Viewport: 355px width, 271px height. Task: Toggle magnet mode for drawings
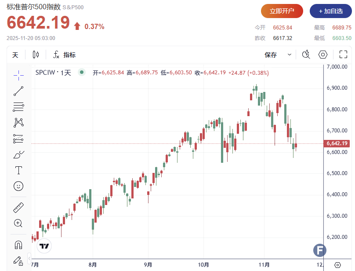[x=18, y=245]
